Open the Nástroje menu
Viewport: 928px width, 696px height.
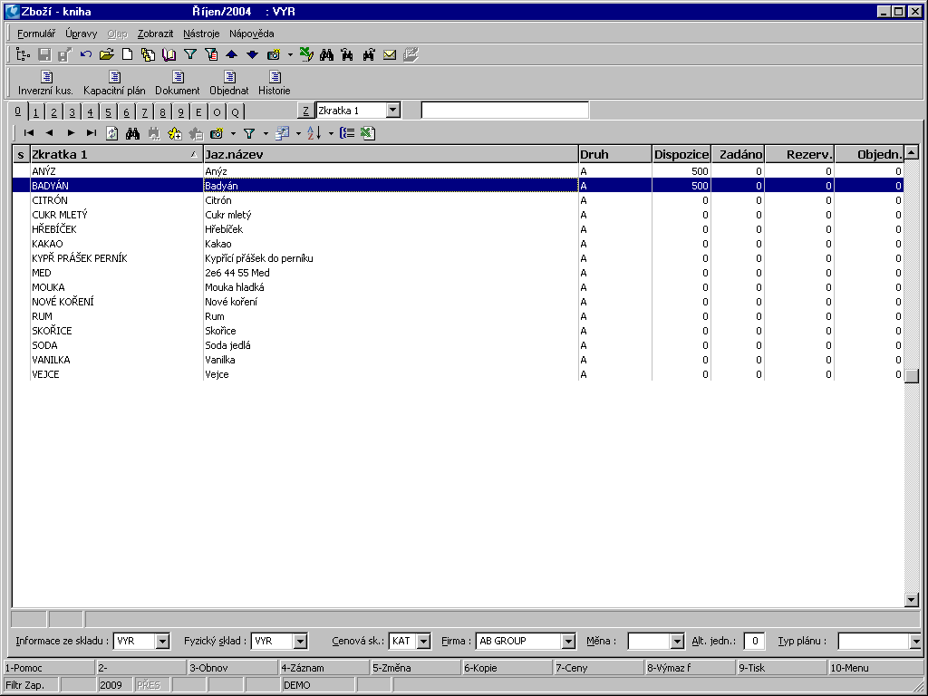201,34
